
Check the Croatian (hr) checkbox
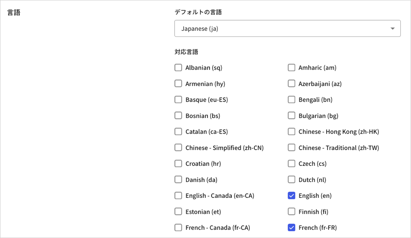tap(178, 163)
